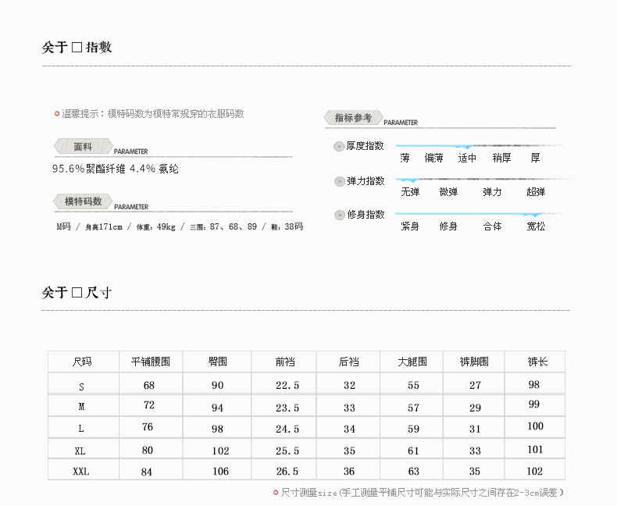617x506 pixels.
Task: Click the 平铺腰围 column header
Action: (151, 362)
